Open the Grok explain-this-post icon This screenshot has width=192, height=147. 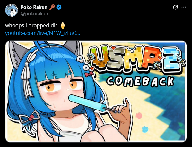175,7
